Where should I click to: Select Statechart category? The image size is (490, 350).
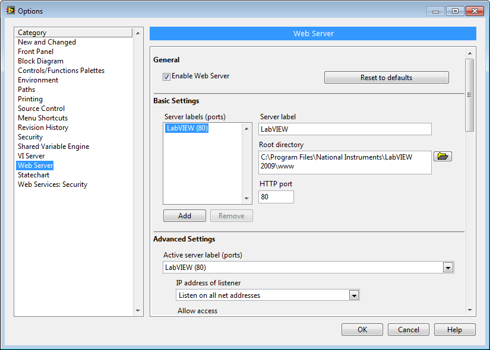coord(33,175)
